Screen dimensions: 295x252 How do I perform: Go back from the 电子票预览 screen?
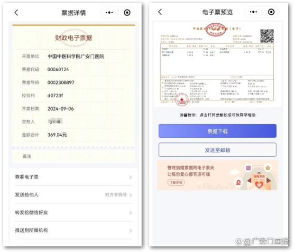160,12
